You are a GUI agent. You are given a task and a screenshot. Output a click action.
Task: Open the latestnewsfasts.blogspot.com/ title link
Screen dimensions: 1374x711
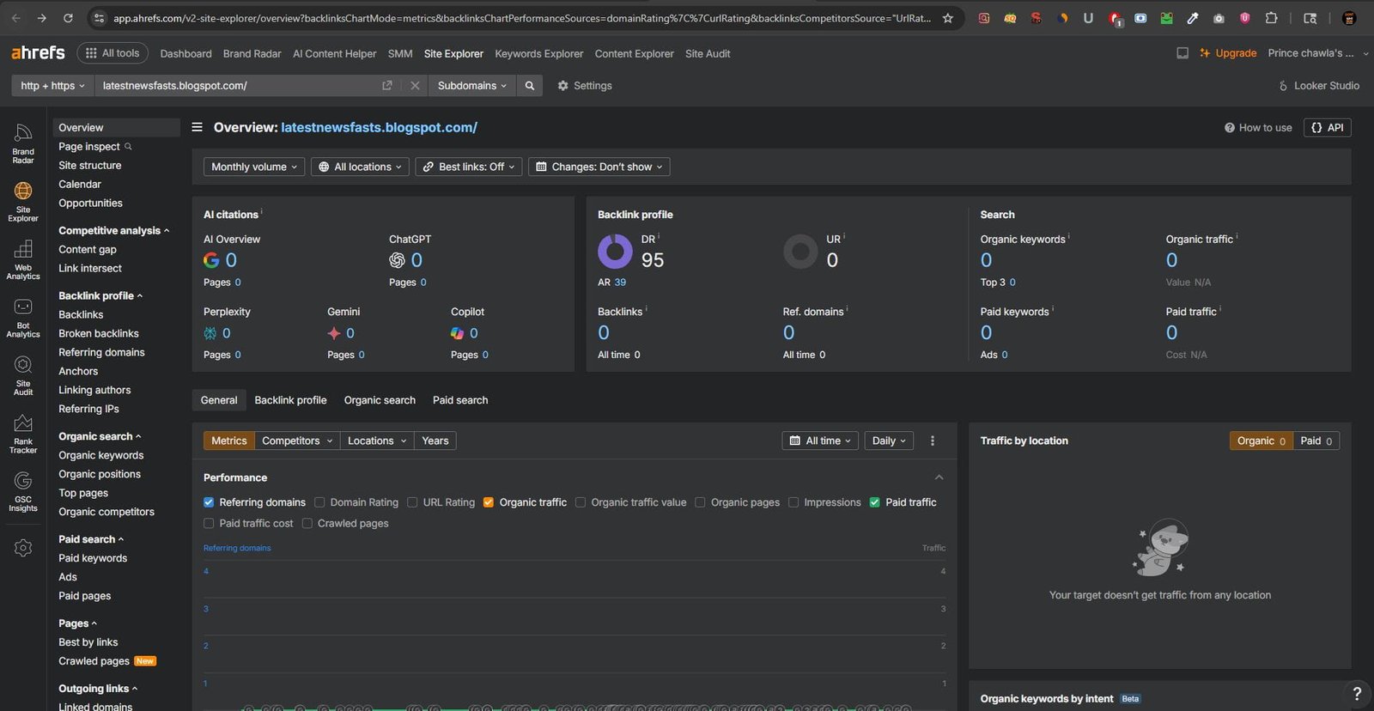(380, 127)
